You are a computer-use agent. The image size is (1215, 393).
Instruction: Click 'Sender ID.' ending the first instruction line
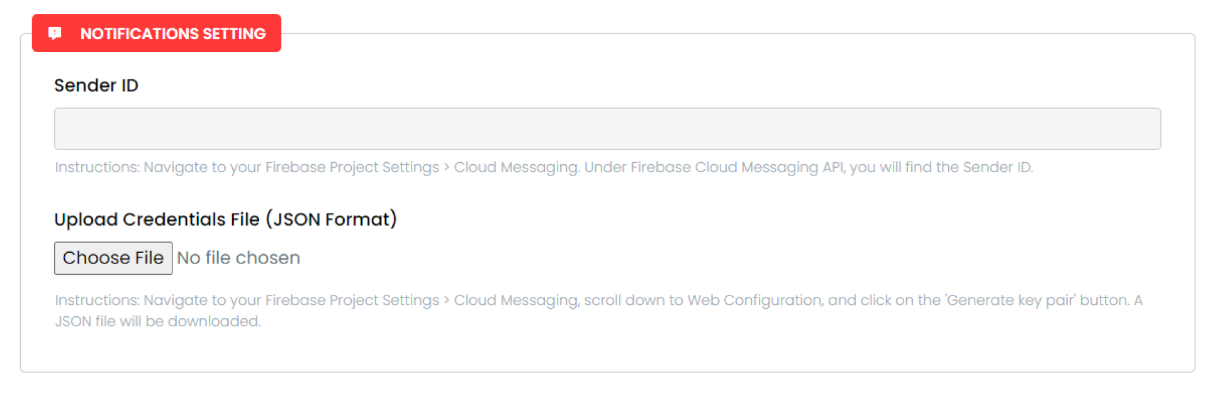998,167
